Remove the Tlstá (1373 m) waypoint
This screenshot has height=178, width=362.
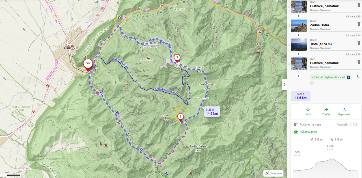359,43
